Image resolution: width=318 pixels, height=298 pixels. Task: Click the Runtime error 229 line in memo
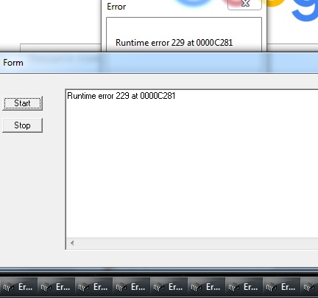[121, 96]
